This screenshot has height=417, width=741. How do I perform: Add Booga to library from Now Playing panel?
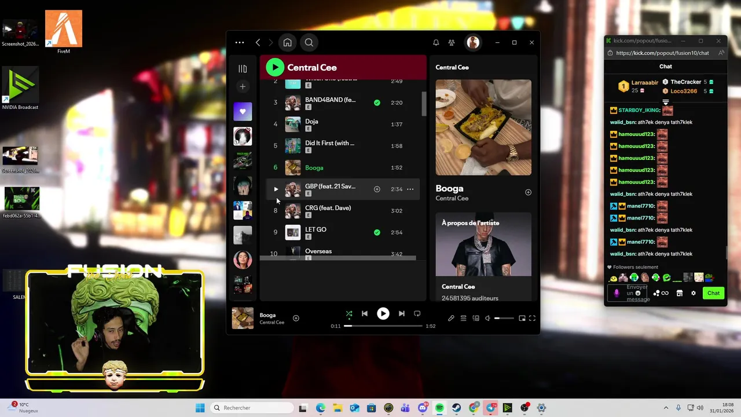(528, 192)
